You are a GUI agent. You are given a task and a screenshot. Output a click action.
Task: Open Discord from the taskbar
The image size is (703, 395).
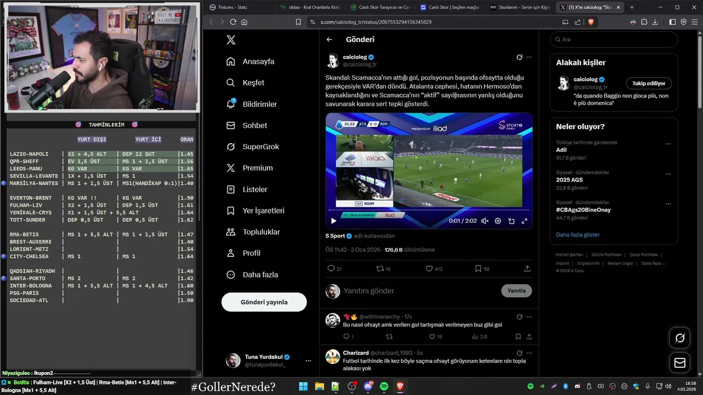click(368, 386)
